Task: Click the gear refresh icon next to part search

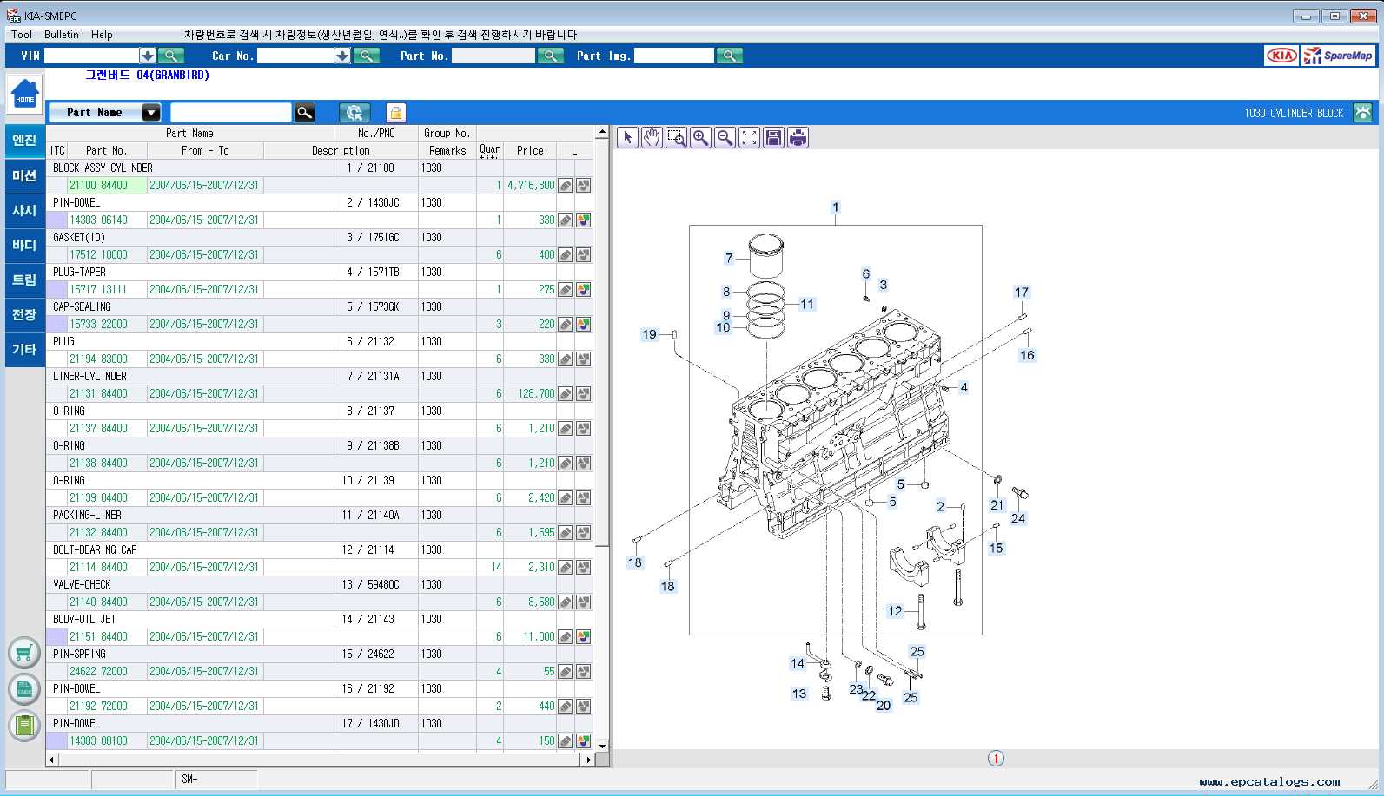Action: click(354, 112)
